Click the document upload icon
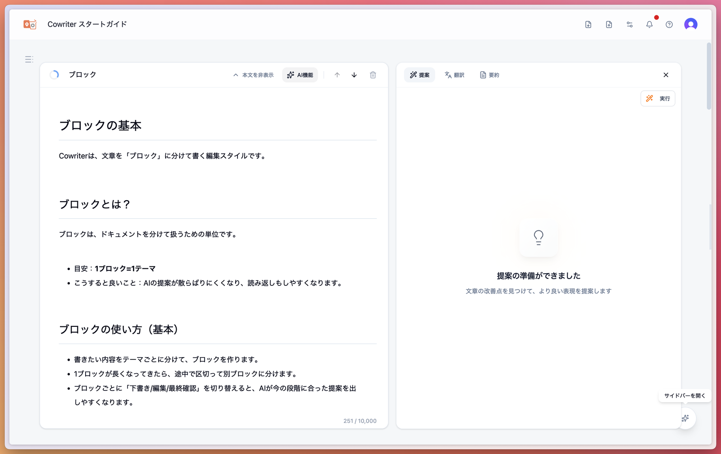Viewport: 721px width, 454px height. [609, 24]
